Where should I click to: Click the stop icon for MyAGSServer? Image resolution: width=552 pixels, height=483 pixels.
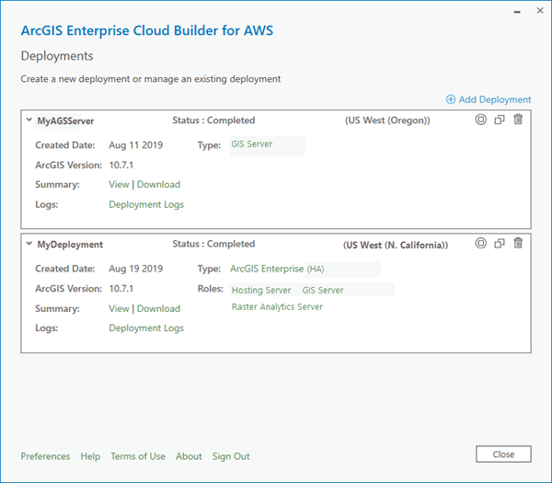481,120
